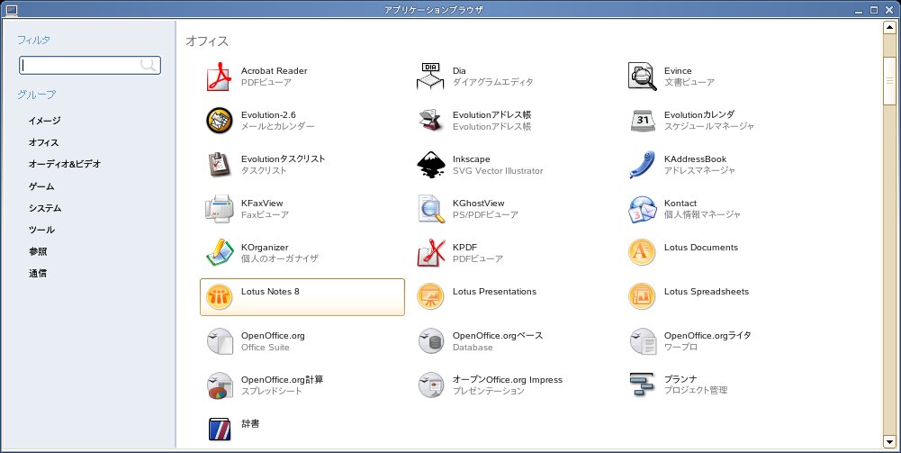Click the ダイアグラムエディタ description

pyautogui.click(x=493, y=82)
